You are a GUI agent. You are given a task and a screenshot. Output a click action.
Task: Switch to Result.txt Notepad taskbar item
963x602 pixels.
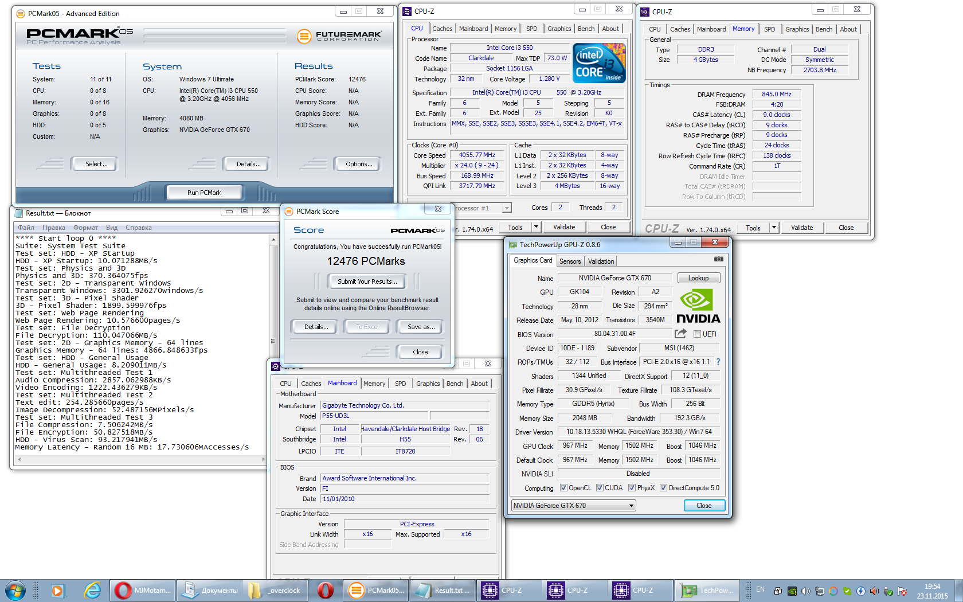click(442, 590)
